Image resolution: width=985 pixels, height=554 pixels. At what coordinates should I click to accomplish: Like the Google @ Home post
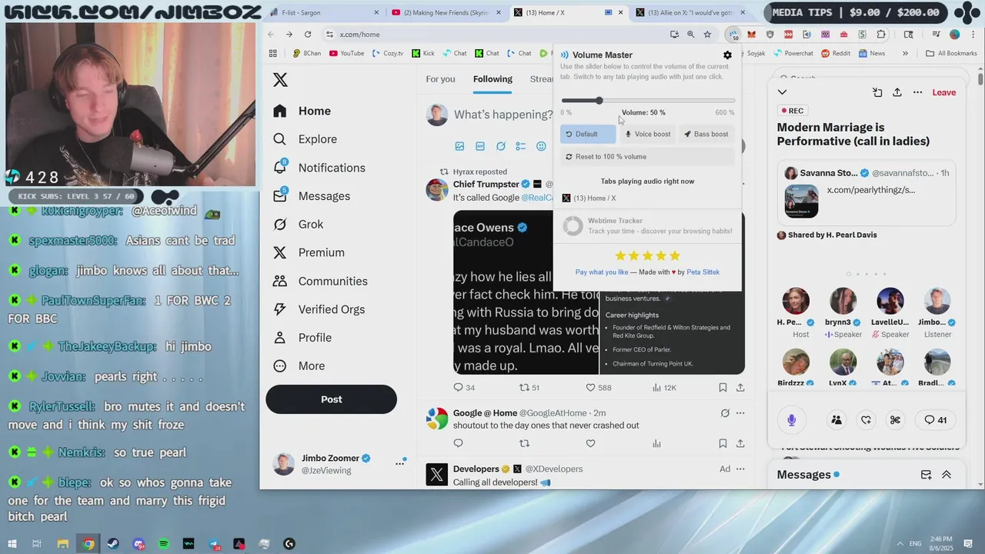590,443
